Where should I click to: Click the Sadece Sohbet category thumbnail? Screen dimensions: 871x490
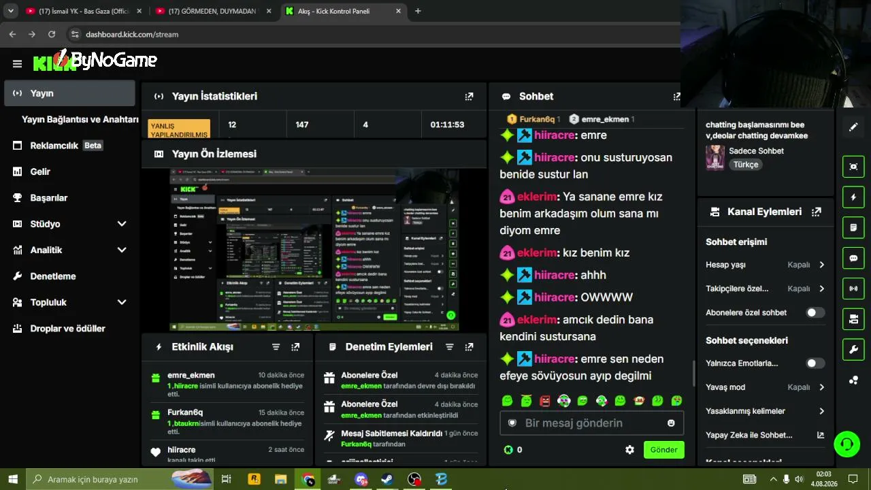click(715, 158)
